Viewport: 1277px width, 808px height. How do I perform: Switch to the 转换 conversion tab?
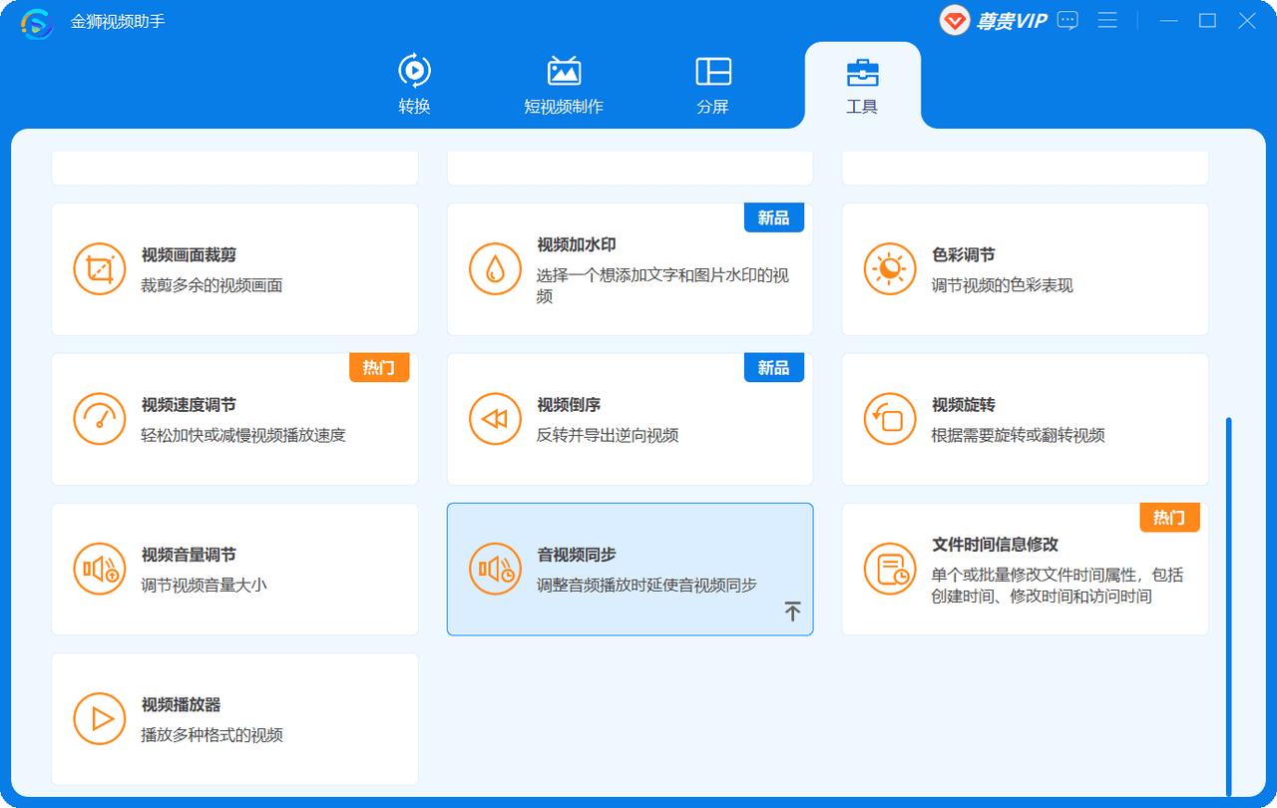416,84
